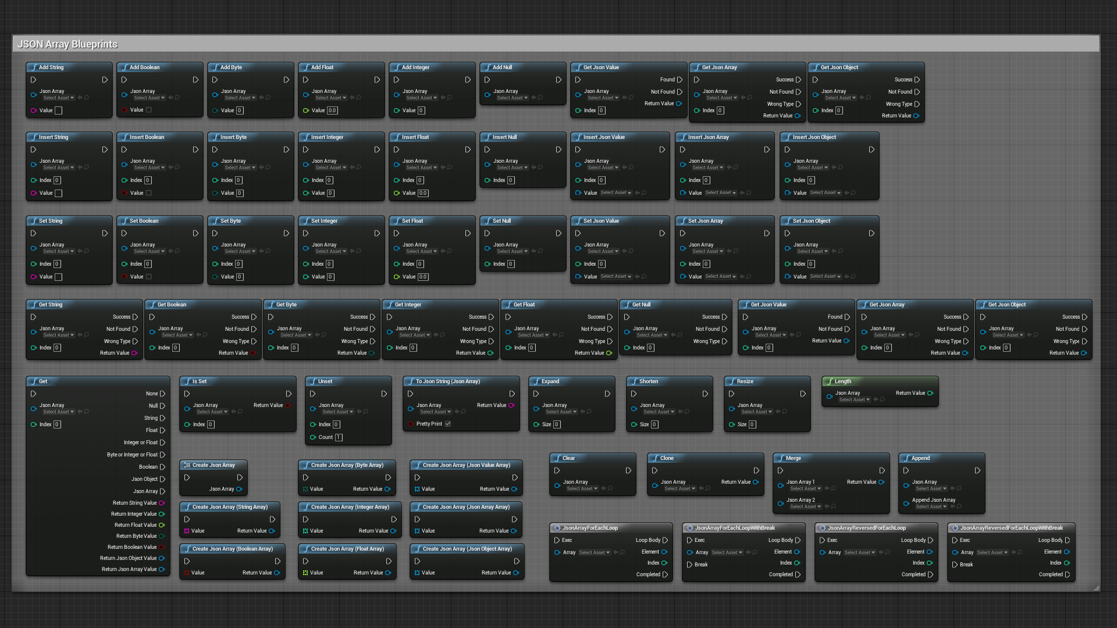Click the Value field on Add Byte
1117x628 pixels.
(x=240, y=110)
